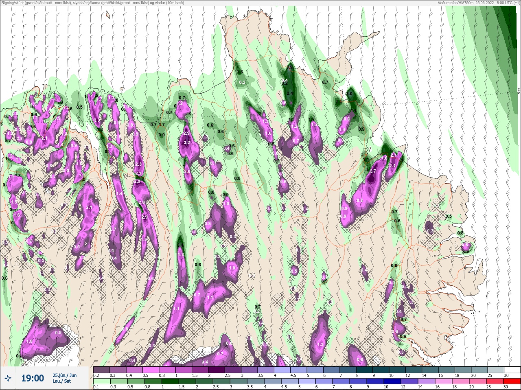521x390 pixels.
Task: Click the pale green swatch after 0.1
Action: [102, 381]
